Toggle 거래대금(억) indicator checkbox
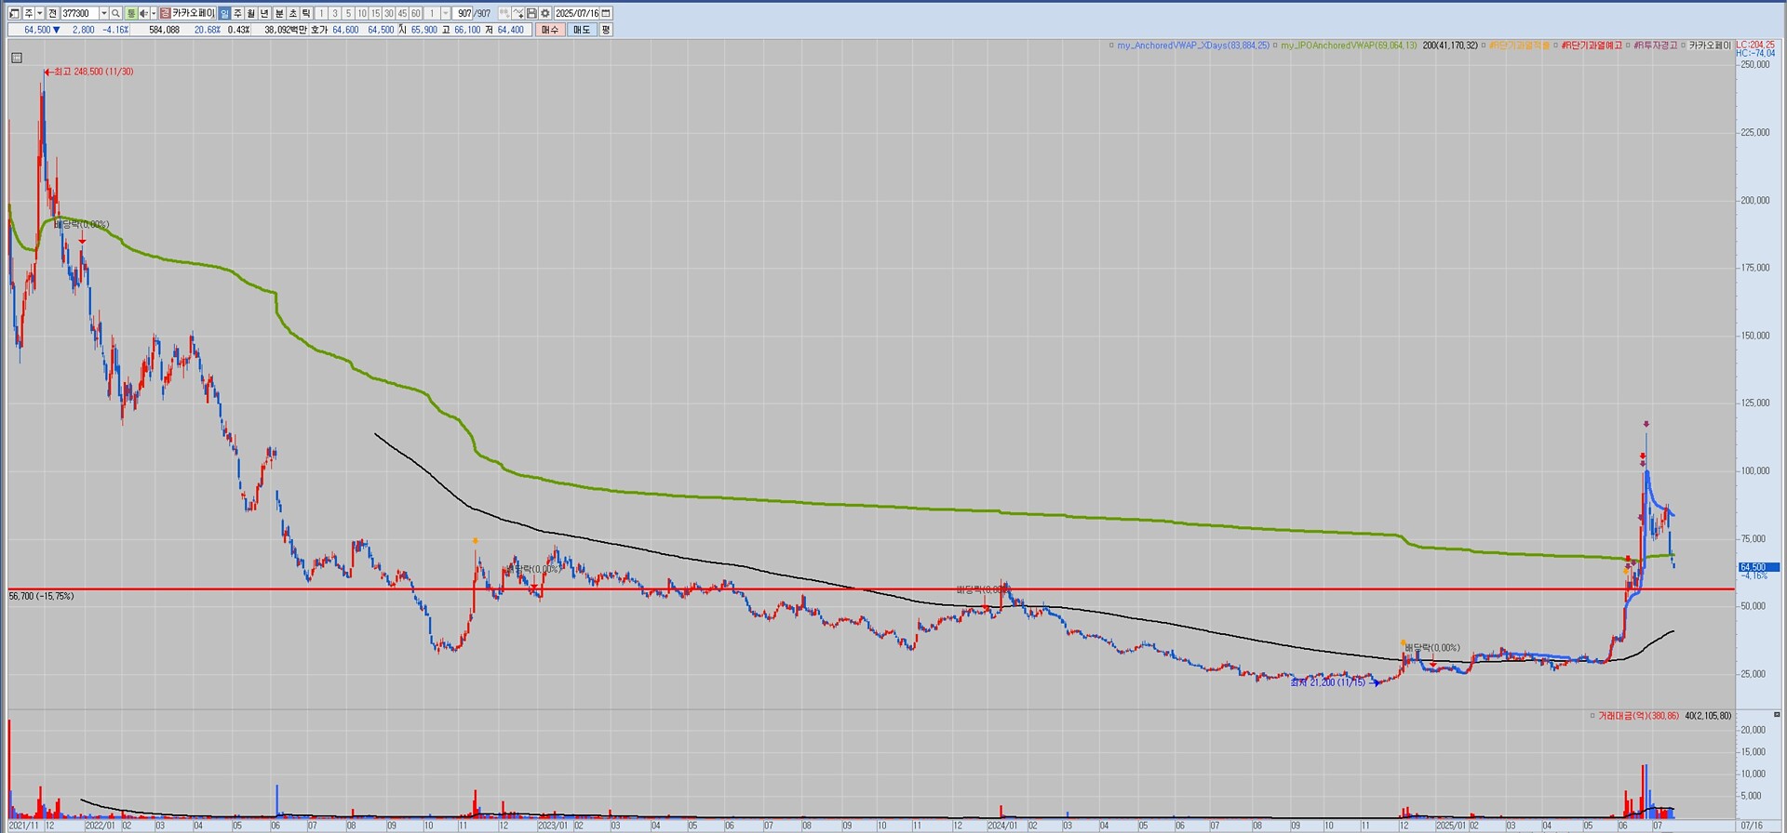The image size is (1787, 833). point(1592,716)
